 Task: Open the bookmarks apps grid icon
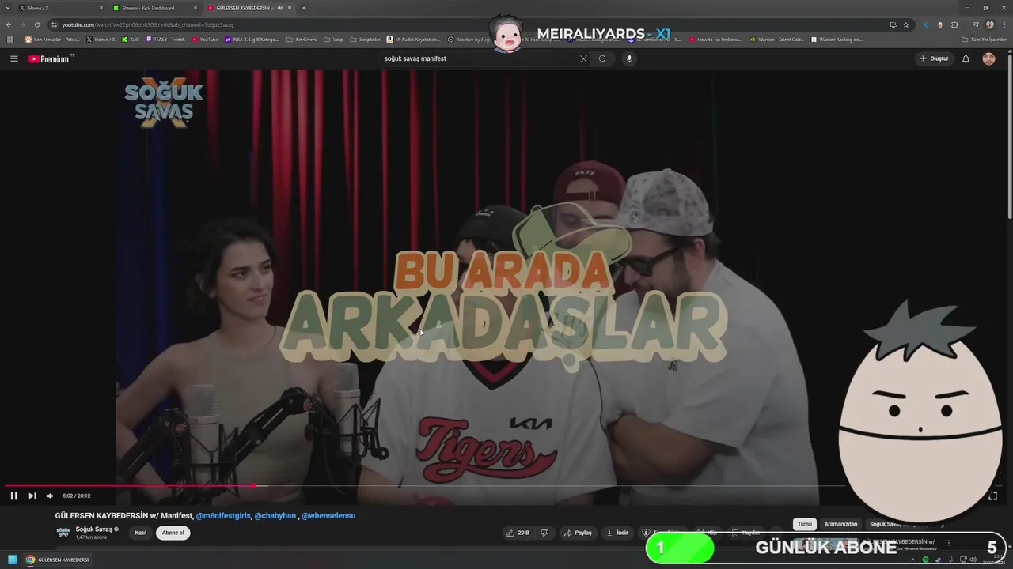(10, 39)
